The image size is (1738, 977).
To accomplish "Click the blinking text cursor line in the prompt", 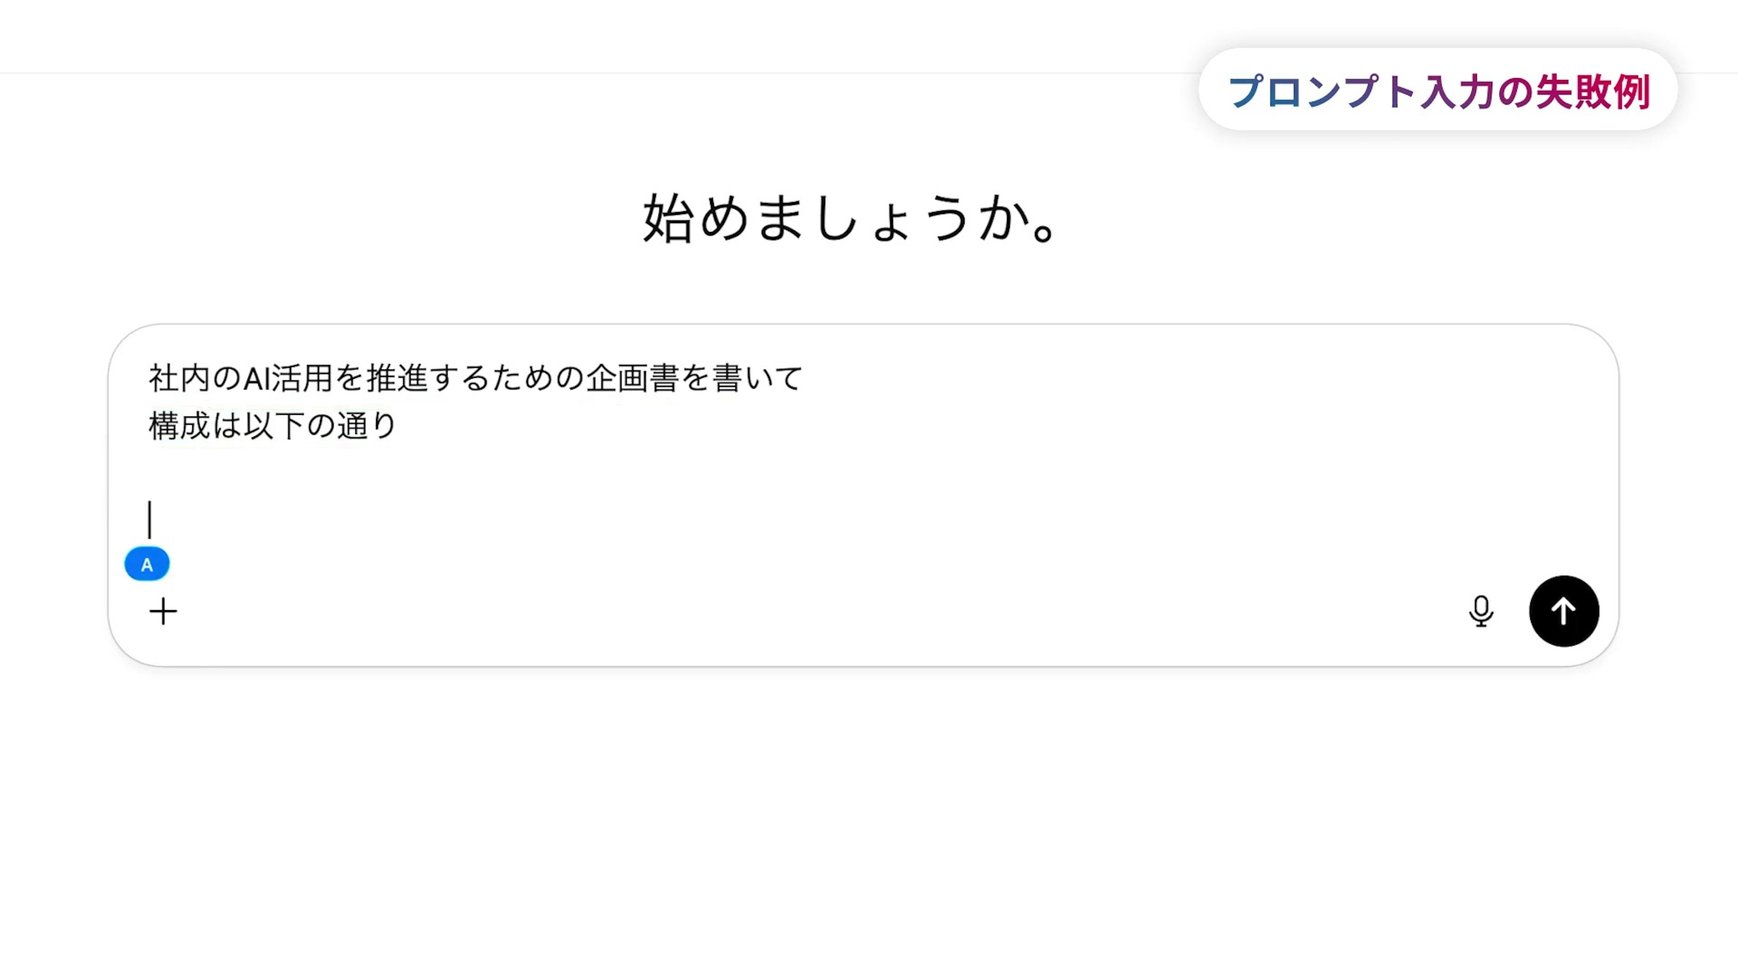I will point(150,519).
